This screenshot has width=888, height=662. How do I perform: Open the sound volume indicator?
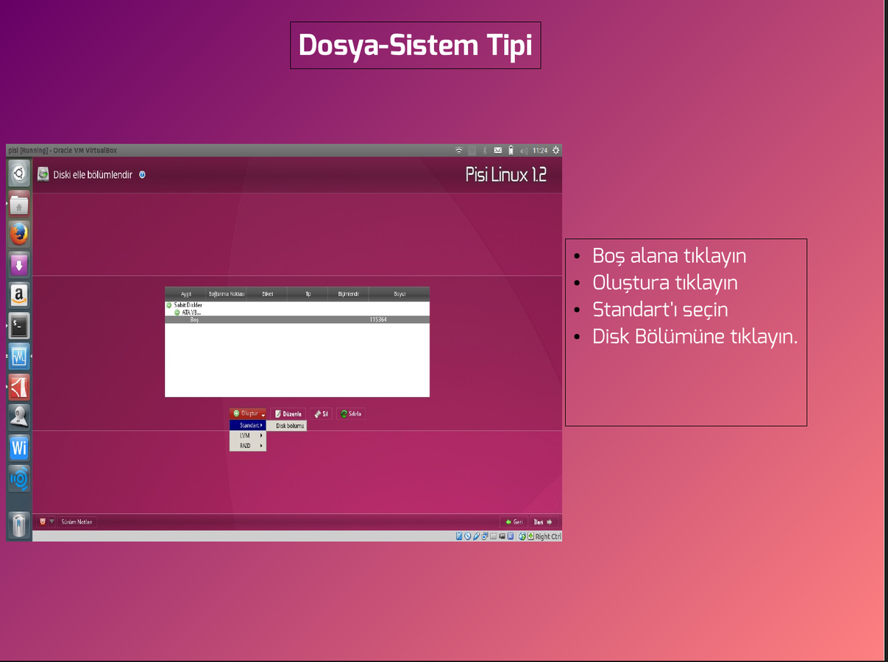(524, 150)
